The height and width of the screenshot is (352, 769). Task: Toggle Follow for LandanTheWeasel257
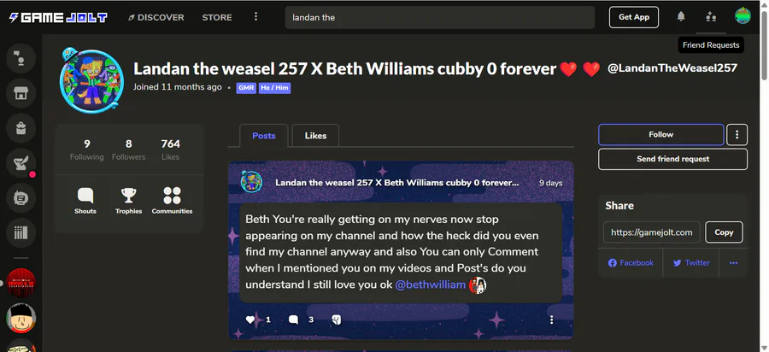point(660,134)
